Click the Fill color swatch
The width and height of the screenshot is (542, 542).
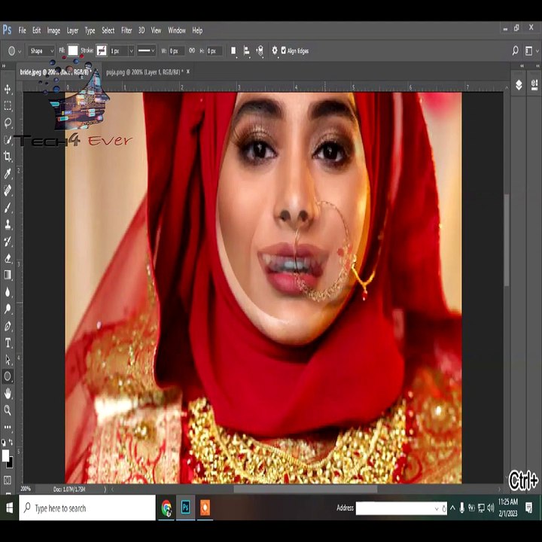click(72, 50)
